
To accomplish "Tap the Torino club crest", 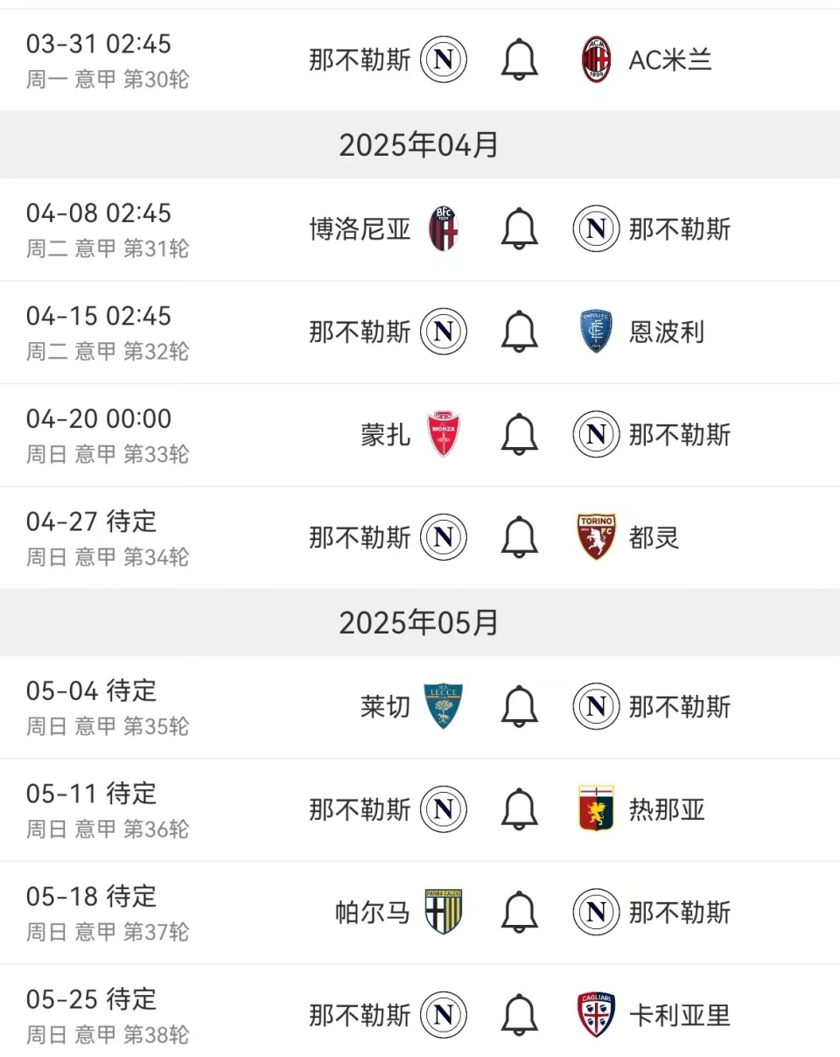I will [596, 536].
